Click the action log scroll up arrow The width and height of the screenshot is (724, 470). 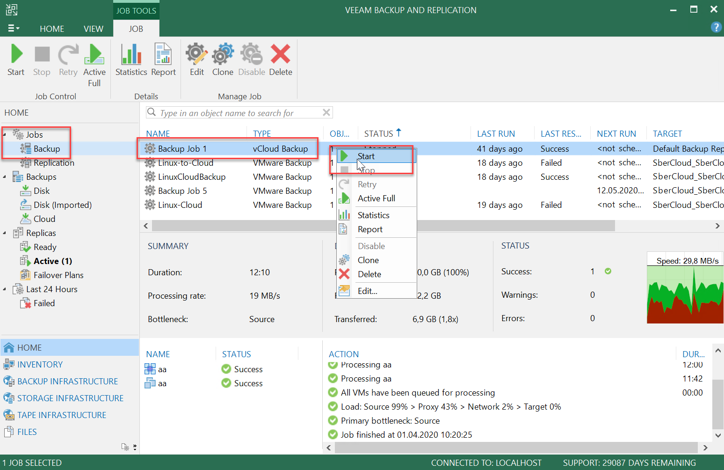coord(718,350)
